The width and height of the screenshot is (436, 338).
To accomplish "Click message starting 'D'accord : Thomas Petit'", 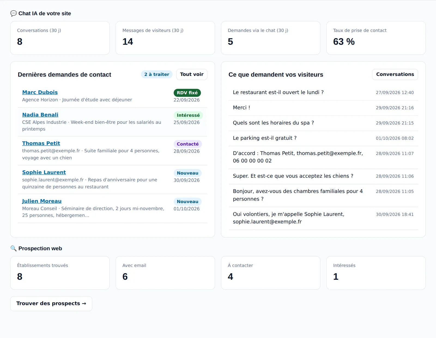I will pos(298,157).
